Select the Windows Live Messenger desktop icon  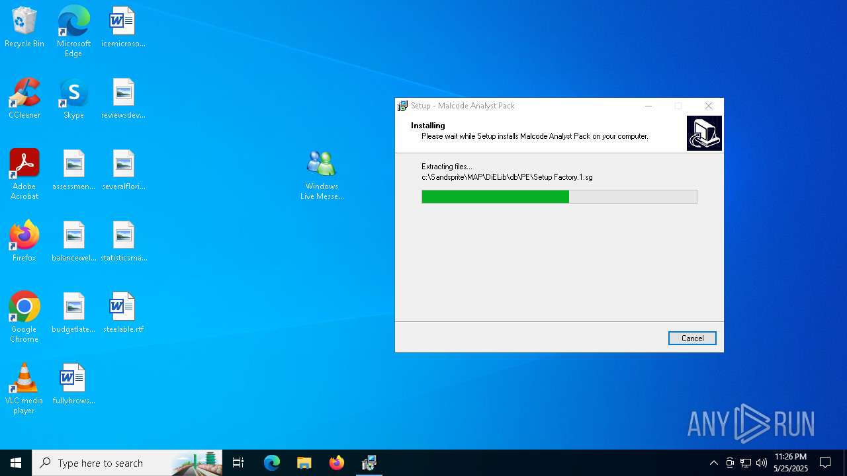(x=322, y=175)
